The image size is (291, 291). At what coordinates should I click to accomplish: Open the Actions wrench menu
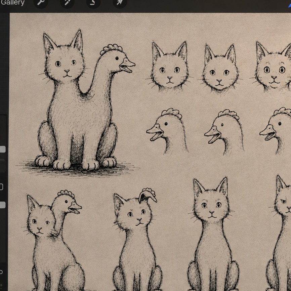pyautogui.click(x=41, y=2)
